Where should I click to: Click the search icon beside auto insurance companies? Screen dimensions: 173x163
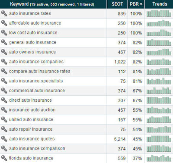click(x=4, y=62)
